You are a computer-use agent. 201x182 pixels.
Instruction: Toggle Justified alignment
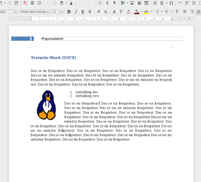(198, 12)
